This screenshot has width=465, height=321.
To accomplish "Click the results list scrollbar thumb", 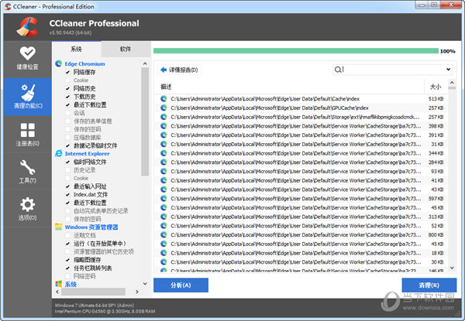I will coord(452,88).
